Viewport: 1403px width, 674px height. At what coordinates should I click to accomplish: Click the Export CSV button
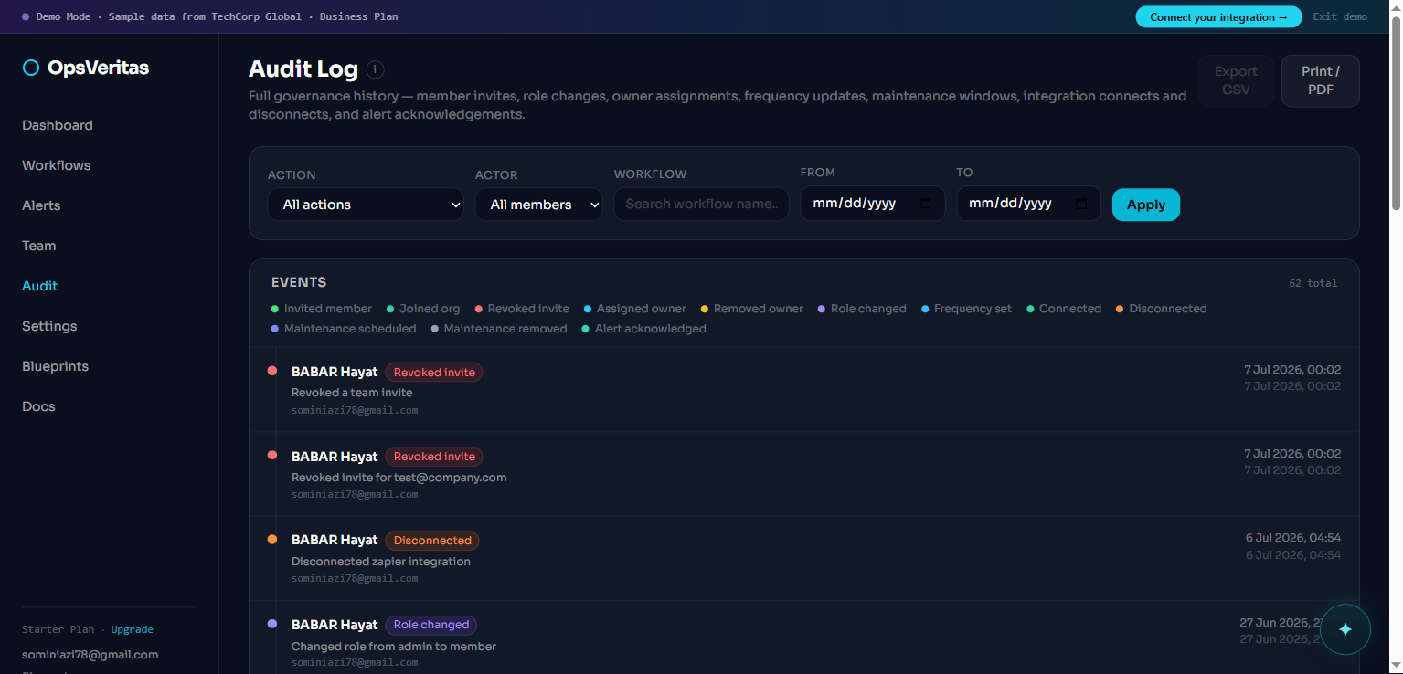pos(1236,80)
